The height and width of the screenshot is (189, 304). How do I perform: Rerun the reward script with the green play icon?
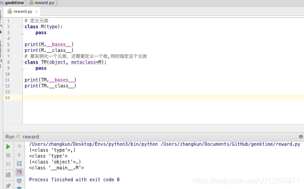point(8,147)
